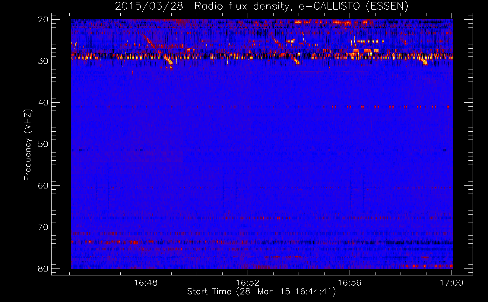Click the 50 frequency tick label

43,144
